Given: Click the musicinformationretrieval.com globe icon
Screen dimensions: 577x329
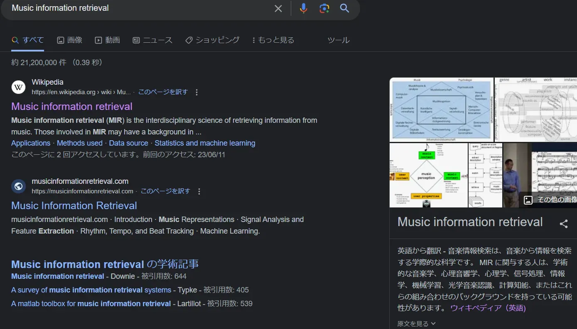Looking at the screenshot, I should click(x=18, y=186).
